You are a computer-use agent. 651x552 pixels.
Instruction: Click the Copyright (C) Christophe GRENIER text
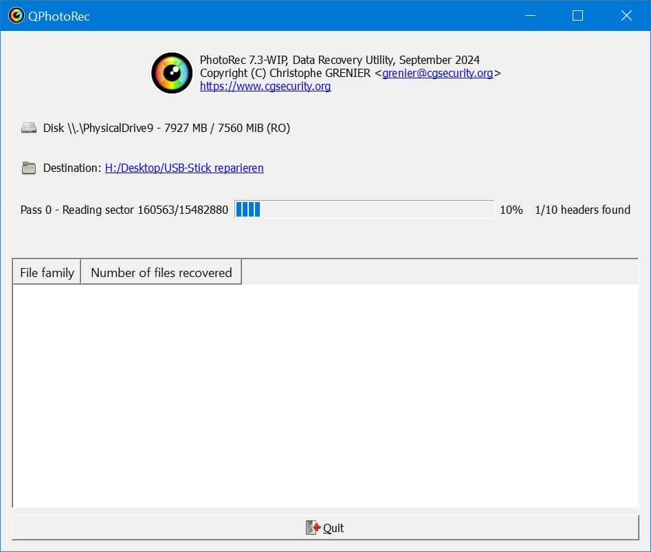pos(285,73)
